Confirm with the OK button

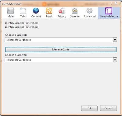point(89,108)
